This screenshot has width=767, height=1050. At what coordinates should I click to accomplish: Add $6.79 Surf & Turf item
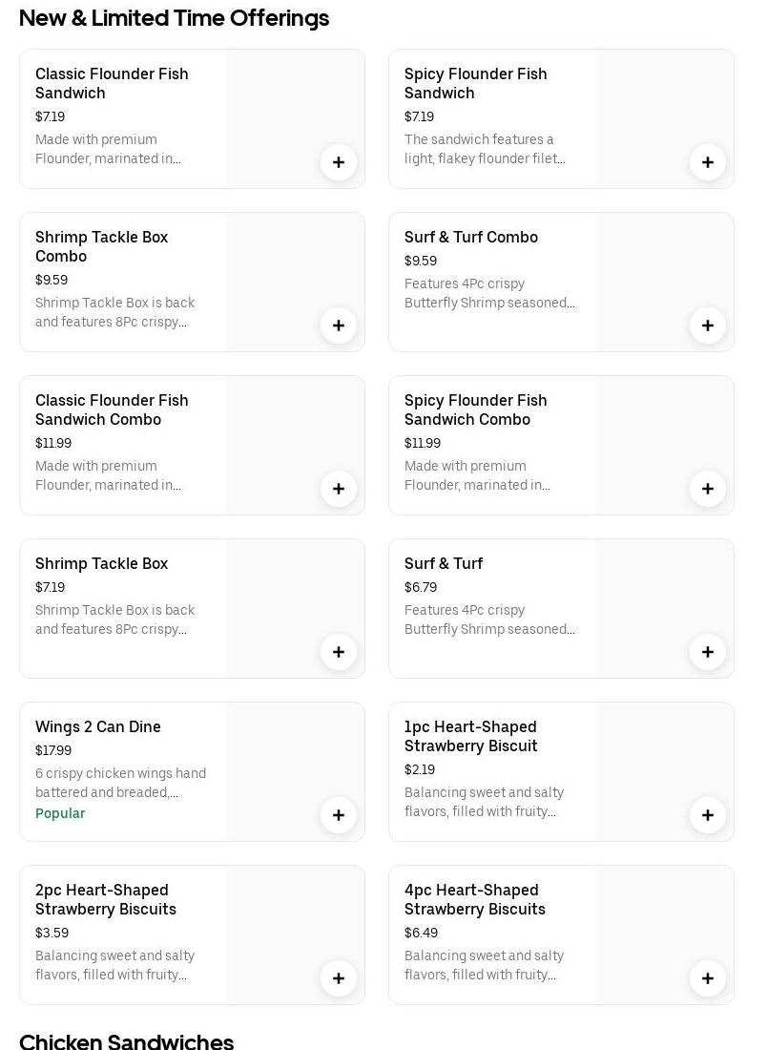coord(708,652)
